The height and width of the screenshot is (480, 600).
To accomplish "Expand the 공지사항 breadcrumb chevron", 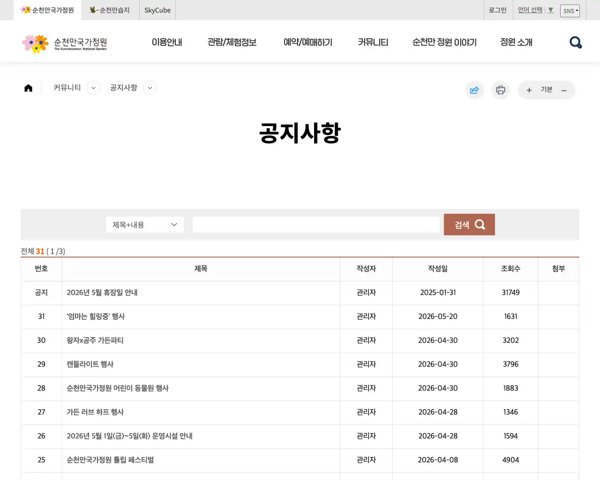I will coord(150,88).
